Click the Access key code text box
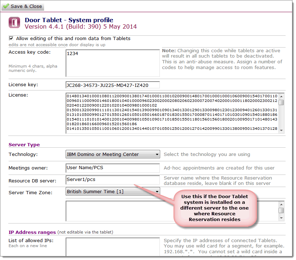Image resolution: width=296 pixels, height=260 pixels. (x=113, y=63)
